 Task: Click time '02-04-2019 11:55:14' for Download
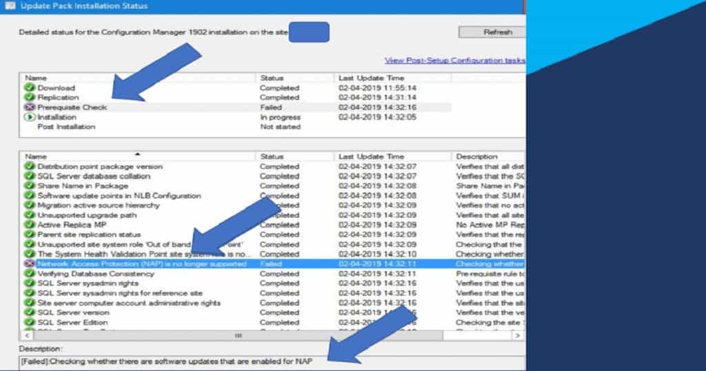[377, 88]
